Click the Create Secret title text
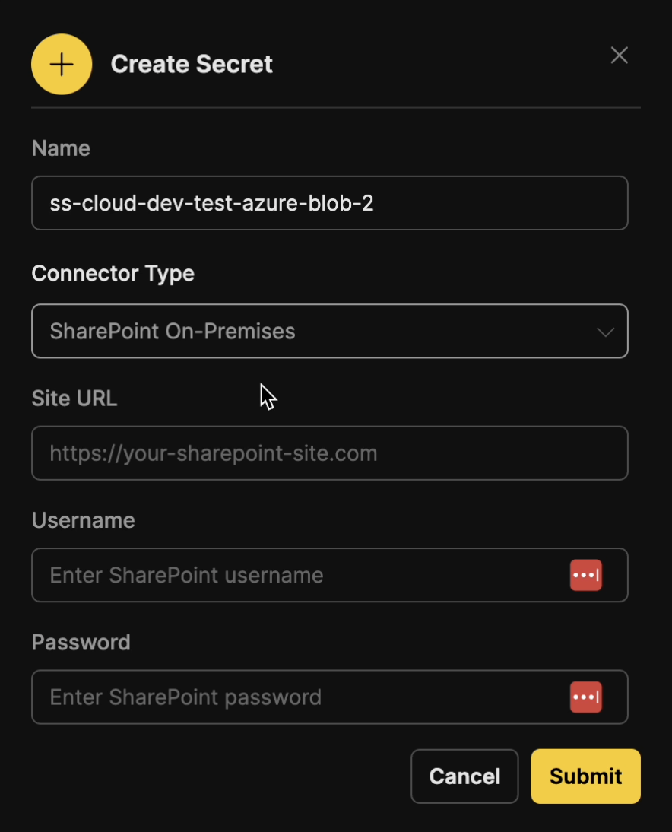This screenshot has height=832, width=672. [192, 65]
